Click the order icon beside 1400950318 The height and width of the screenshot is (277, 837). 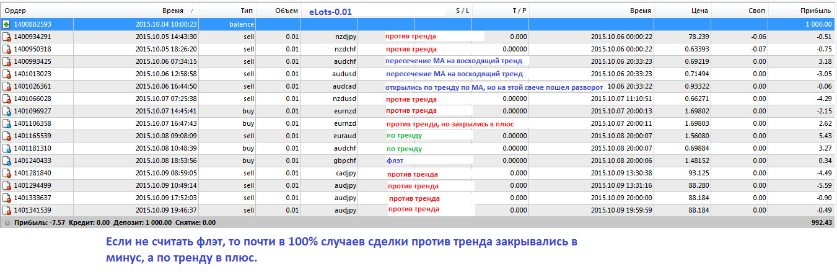pos(6,49)
